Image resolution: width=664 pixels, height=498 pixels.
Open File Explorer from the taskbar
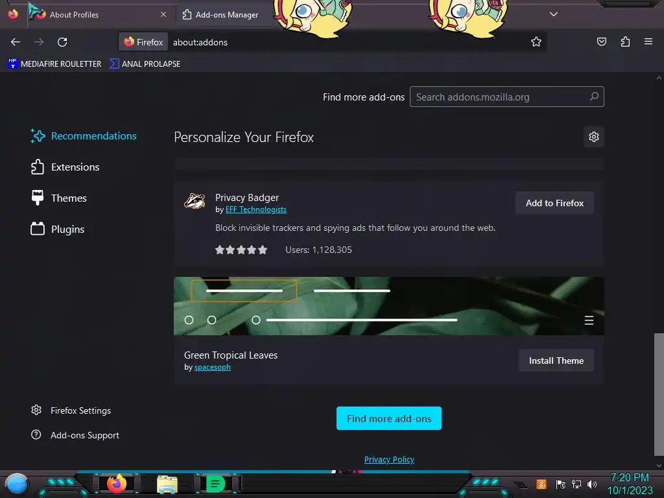[167, 484]
